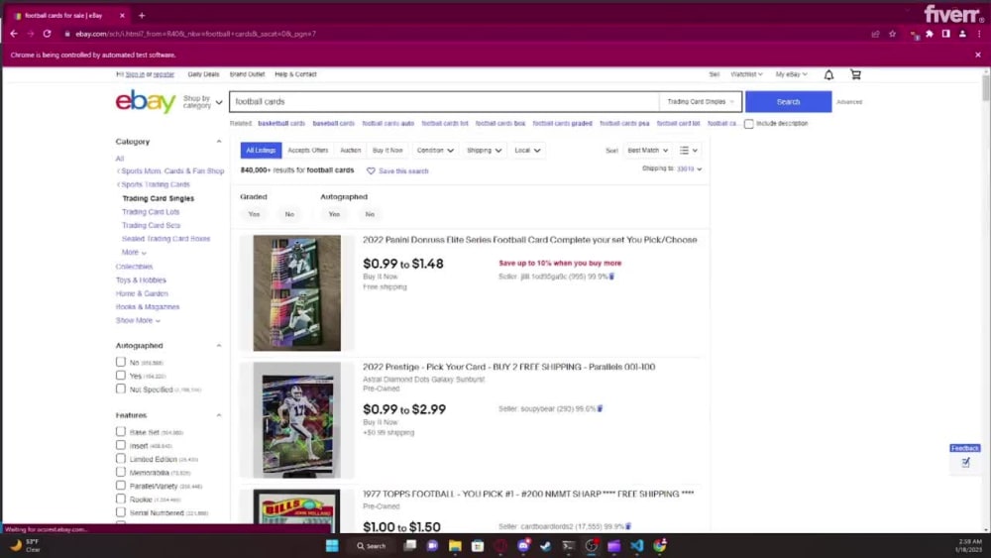Open File Explorer from the taskbar
Screen dimensions: 991x558
455,545
